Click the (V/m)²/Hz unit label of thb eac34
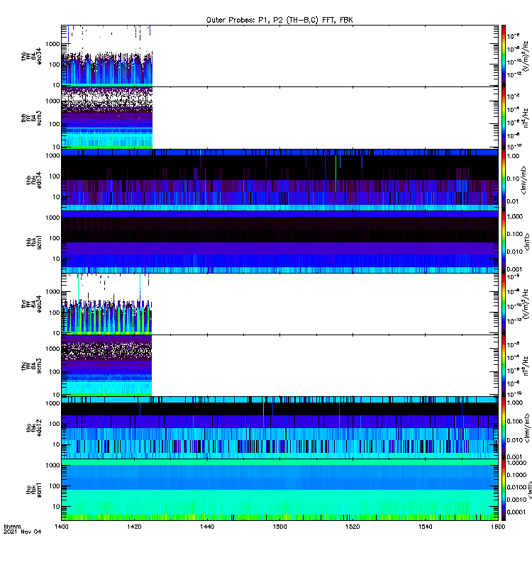This screenshot has width=532, height=567. (x=526, y=56)
